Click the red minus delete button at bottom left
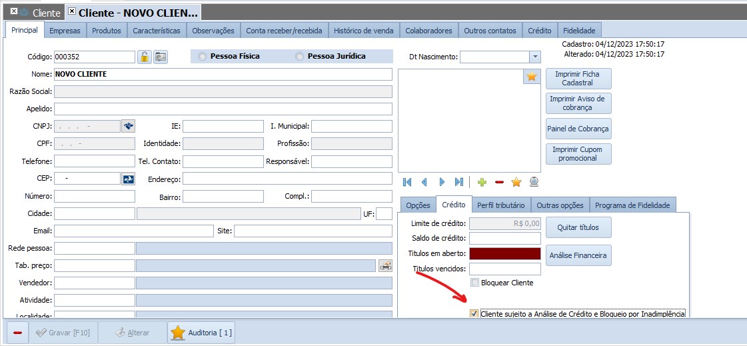The image size is (747, 346). [x=17, y=332]
